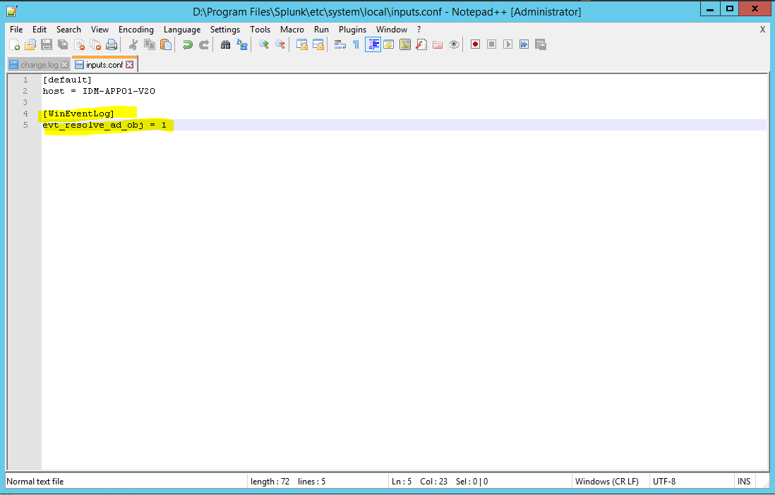The height and width of the screenshot is (495, 775).
Task: Click the Save All toolbar icon
Action: pos(63,45)
